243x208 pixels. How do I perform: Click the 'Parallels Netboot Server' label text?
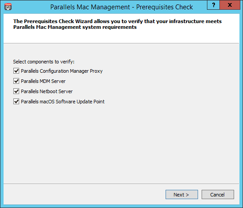(47, 91)
